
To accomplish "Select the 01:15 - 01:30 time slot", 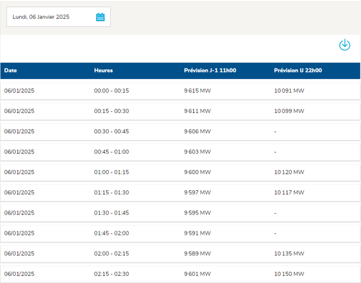I will 111,193.
